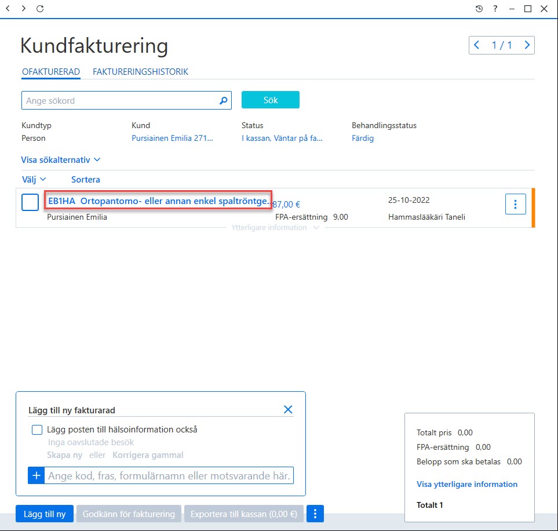This screenshot has height=531, width=558.
Task: Click Totalt pris 0,00 in summary
Action: point(444,432)
